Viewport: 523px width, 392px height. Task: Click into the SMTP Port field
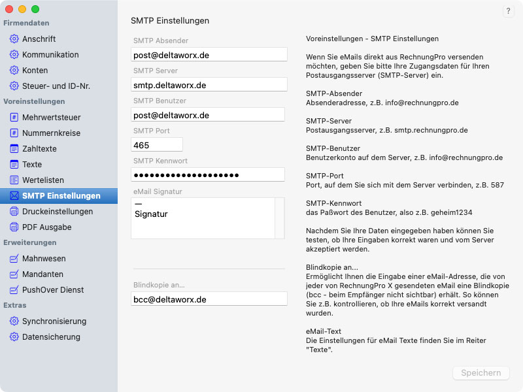pos(157,145)
